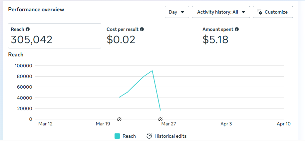Select the Reach metric card
The image size is (305, 141).
55,36
